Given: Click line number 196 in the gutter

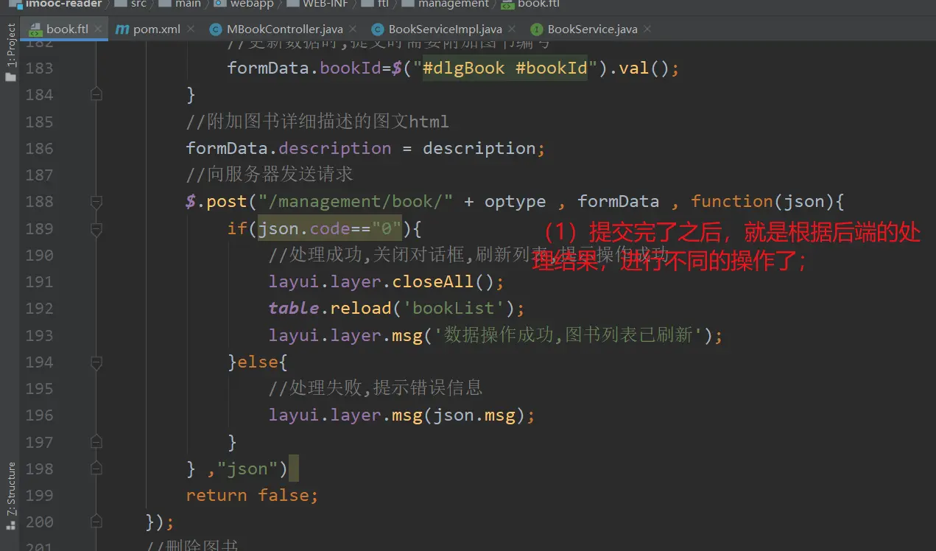Looking at the screenshot, I should (40, 415).
